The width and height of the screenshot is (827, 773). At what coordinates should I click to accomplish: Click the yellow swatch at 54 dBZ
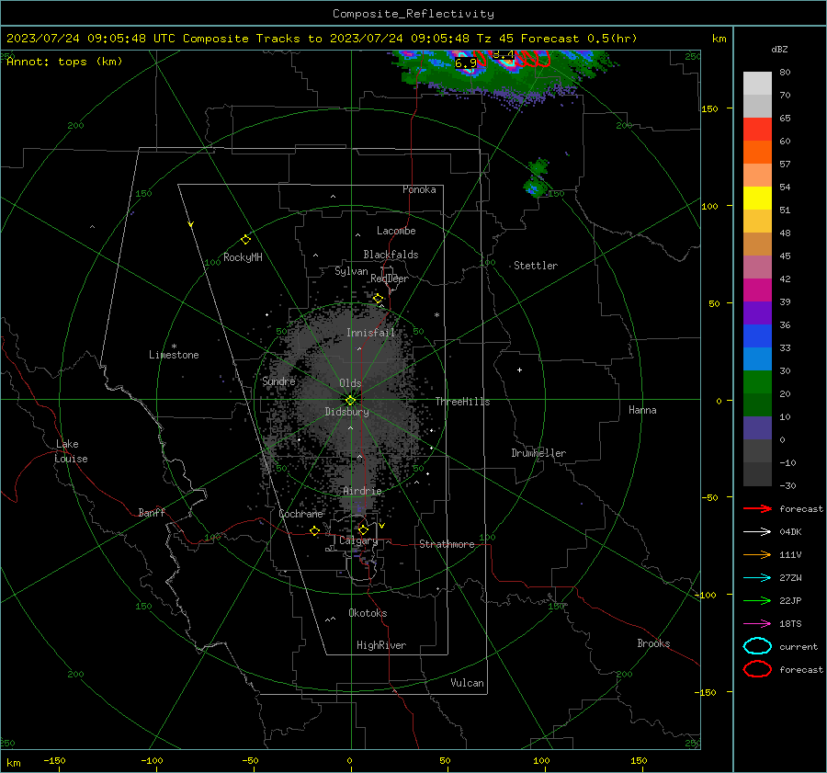click(757, 198)
